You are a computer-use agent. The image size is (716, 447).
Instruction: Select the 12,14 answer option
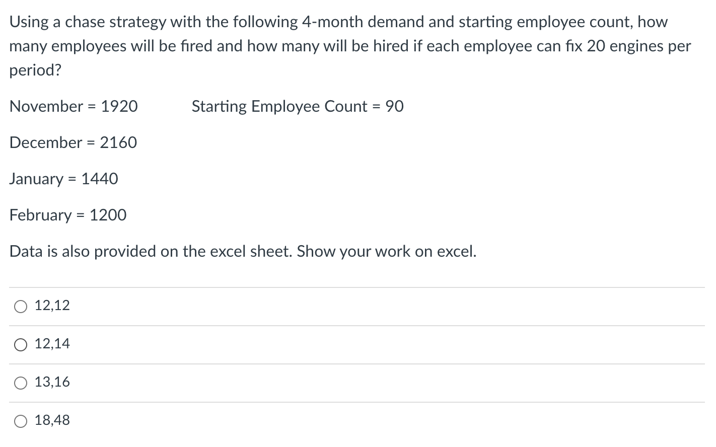pyautogui.click(x=52, y=344)
